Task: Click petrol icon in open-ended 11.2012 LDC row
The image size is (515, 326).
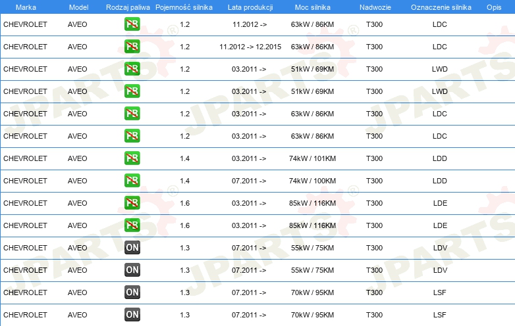Action: point(132,24)
